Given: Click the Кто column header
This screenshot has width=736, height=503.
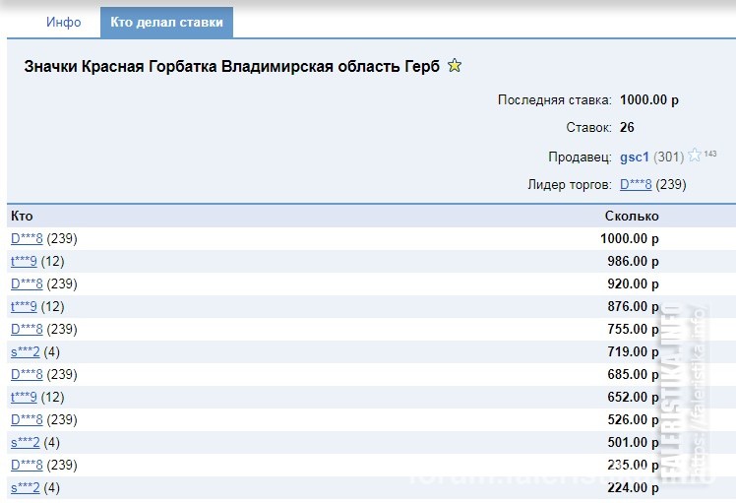Looking at the screenshot, I should [22, 216].
